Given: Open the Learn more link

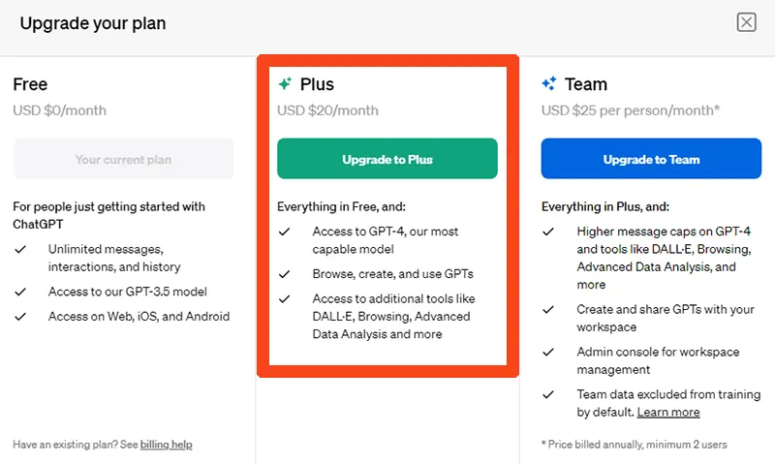Looking at the screenshot, I should [668, 412].
